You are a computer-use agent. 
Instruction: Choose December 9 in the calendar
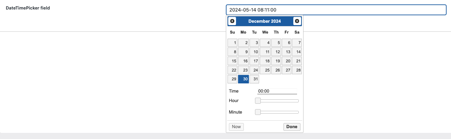click(x=243, y=52)
